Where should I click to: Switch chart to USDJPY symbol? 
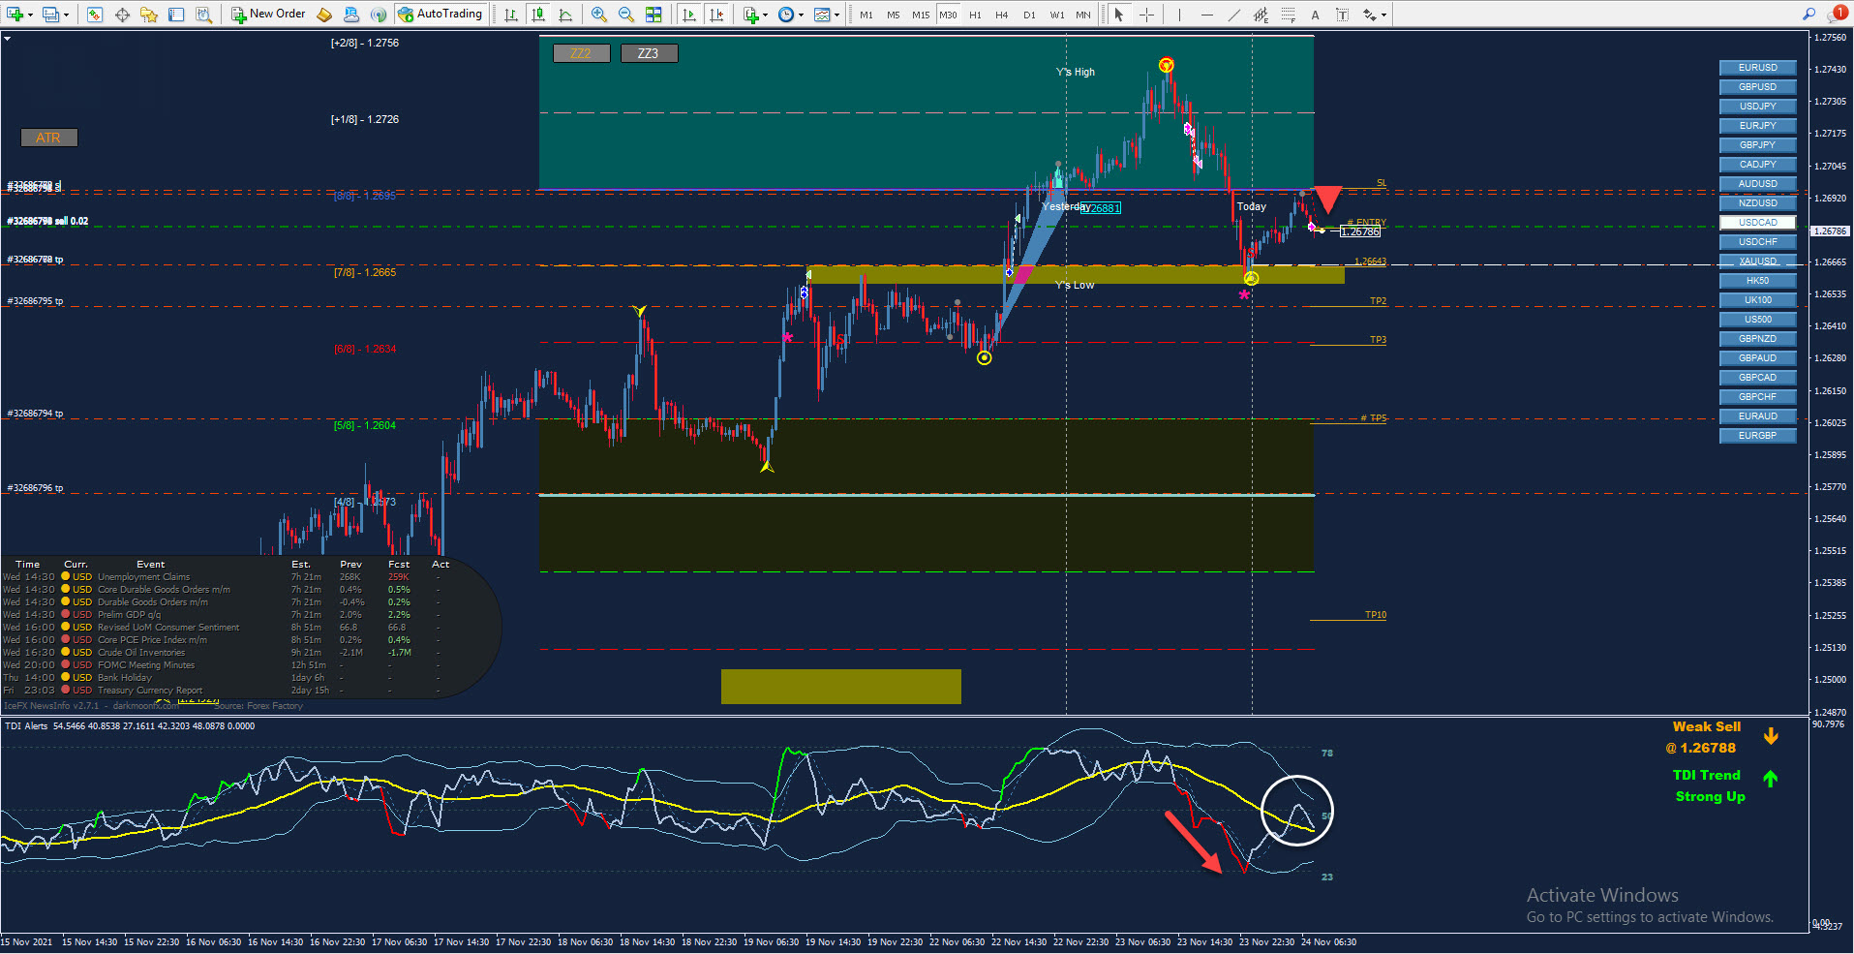[x=1757, y=107]
